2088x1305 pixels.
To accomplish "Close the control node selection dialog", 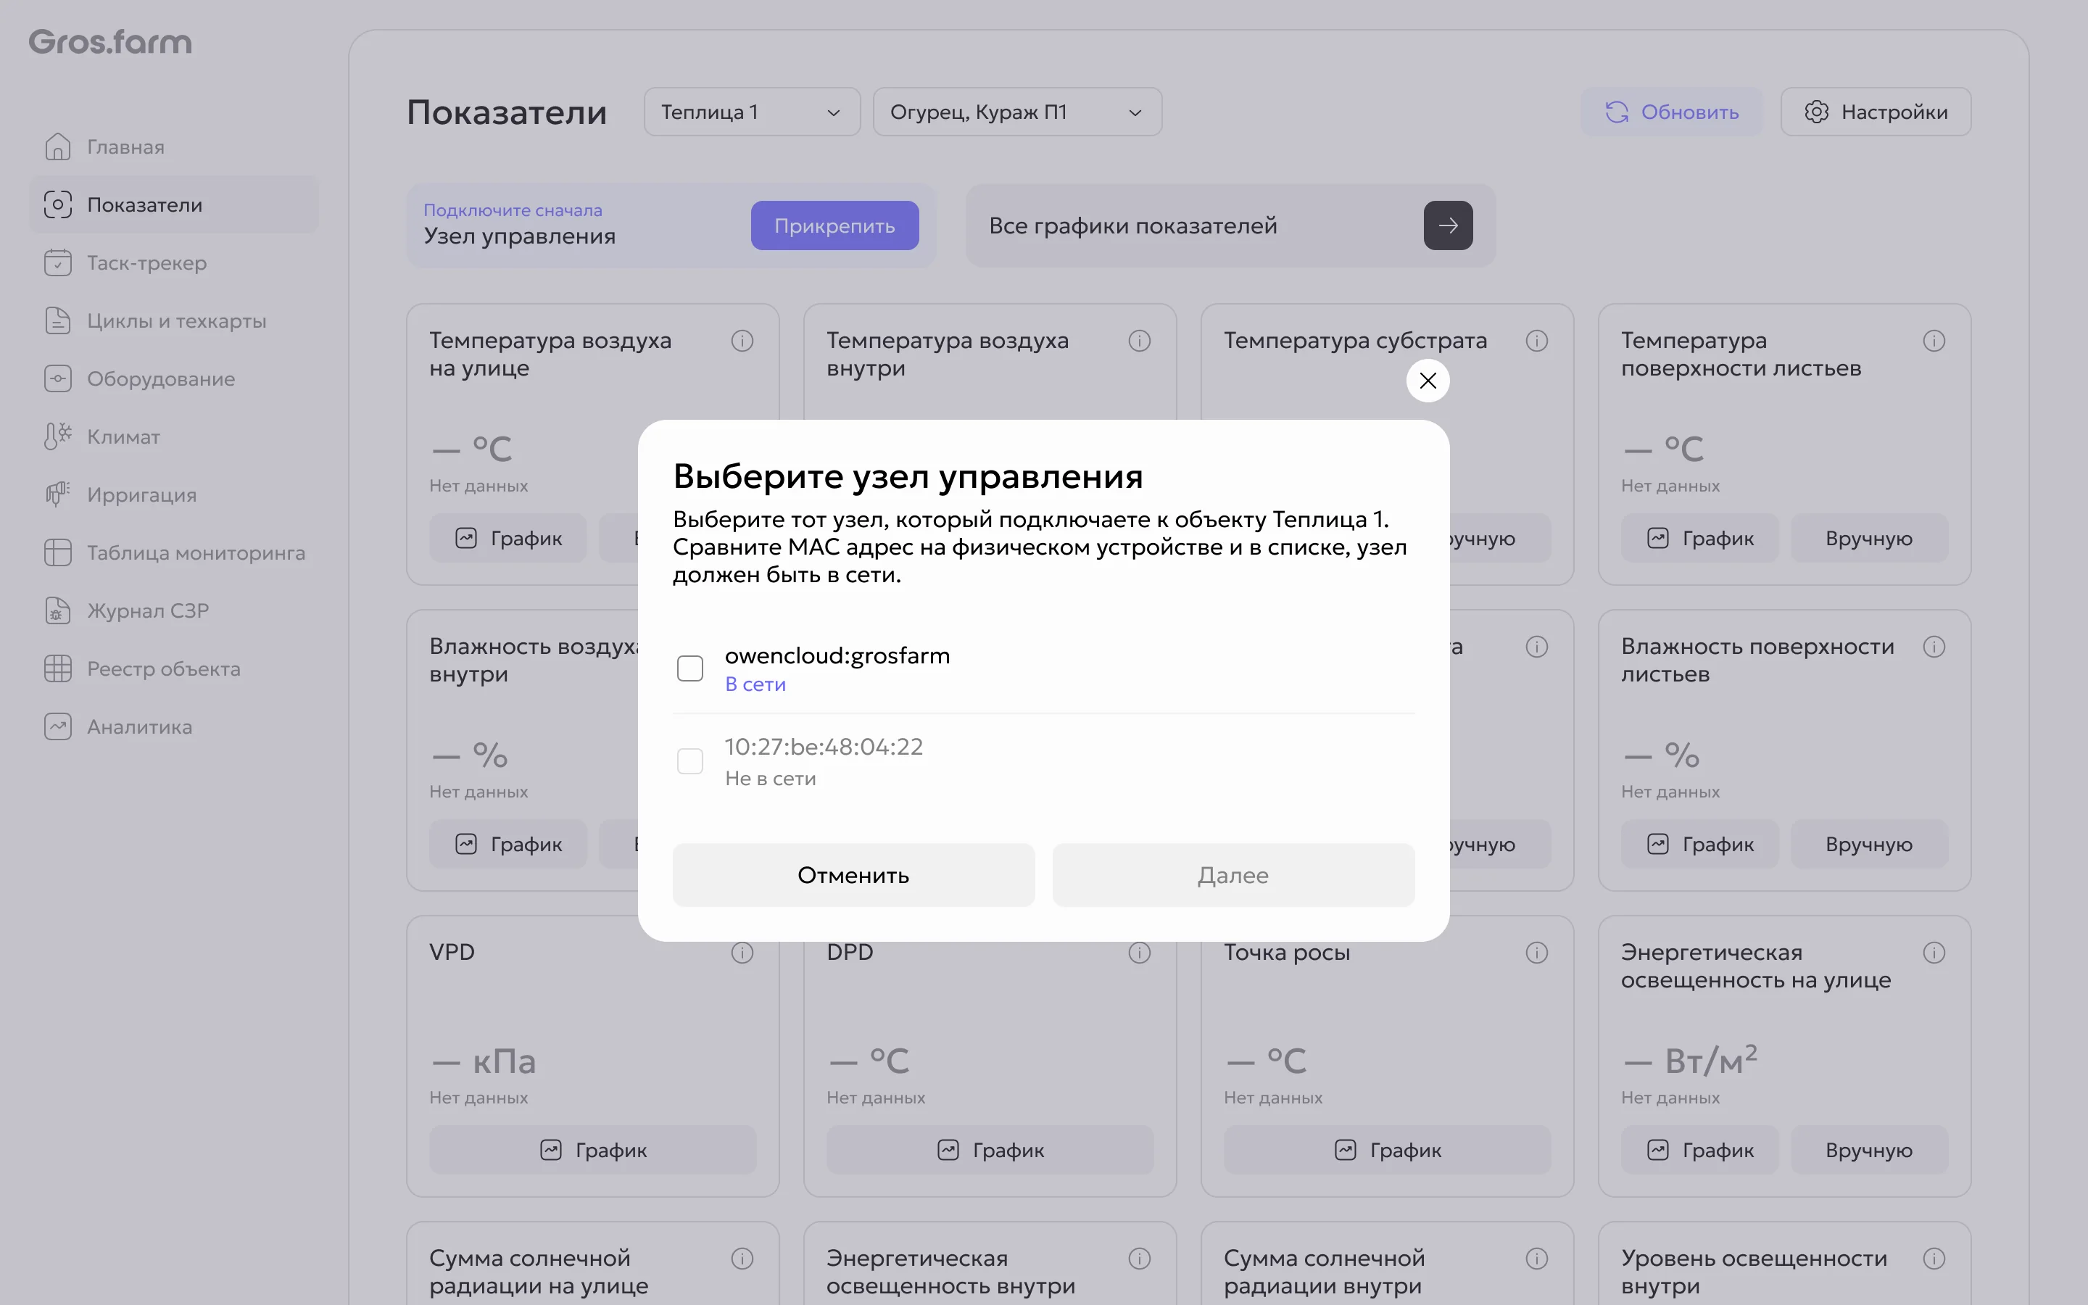I will [1427, 381].
